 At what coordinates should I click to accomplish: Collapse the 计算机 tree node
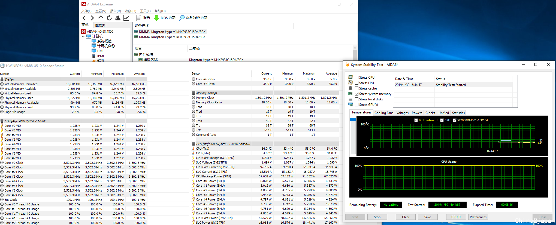pyautogui.click(x=83, y=36)
